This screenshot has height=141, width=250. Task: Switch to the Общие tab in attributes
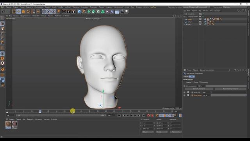click(x=186, y=77)
